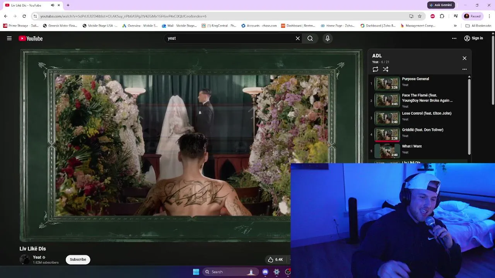Open the ADL playlist options menu
This screenshot has width=495, height=278.
pyautogui.click(x=464, y=69)
